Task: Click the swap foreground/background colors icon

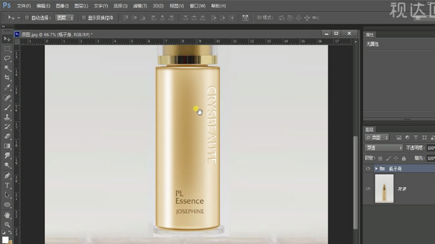Action: point(10,233)
